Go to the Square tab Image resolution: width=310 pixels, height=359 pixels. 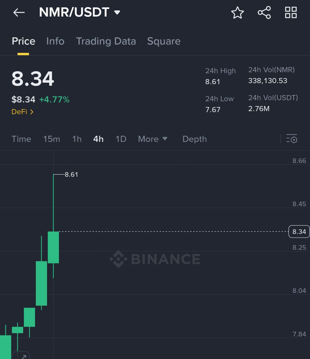[x=164, y=41]
